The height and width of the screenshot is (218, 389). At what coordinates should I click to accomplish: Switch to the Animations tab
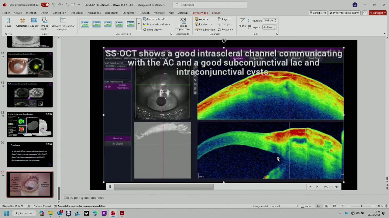pyautogui.click(x=94, y=13)
